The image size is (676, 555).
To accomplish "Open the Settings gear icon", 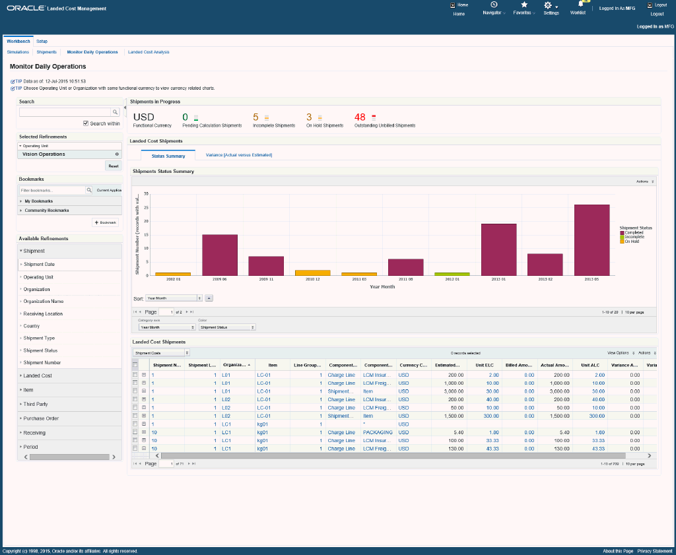I will pyautogui.click(x=547, y=5).
